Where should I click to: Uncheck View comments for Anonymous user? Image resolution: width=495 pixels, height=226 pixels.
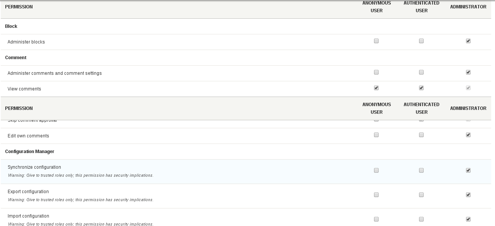(376, 87)
